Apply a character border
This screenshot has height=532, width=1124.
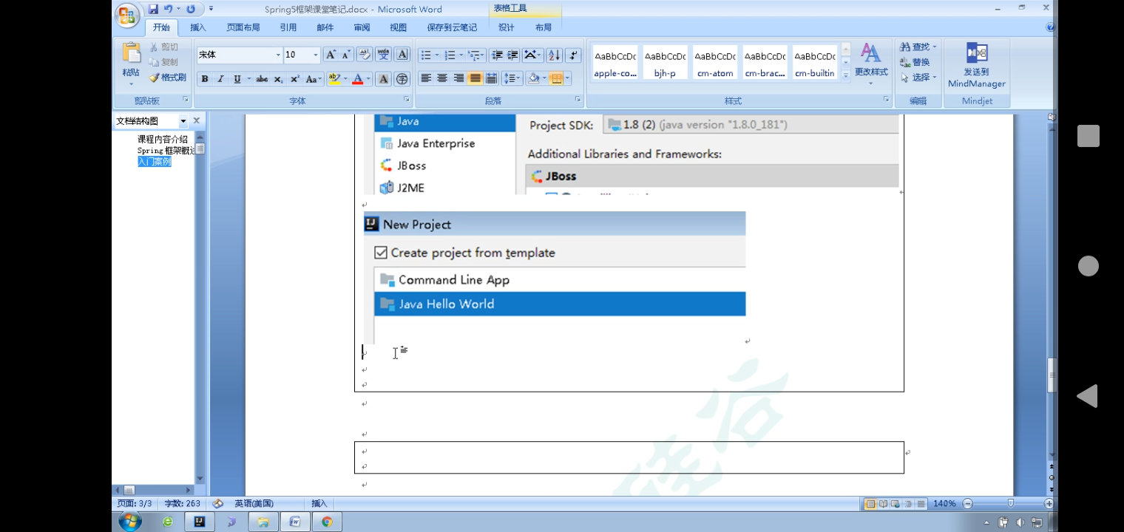coord(402,55)
